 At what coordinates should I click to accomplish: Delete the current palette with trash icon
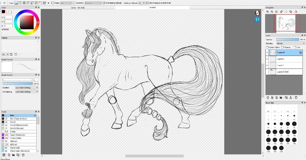[16, 54]
